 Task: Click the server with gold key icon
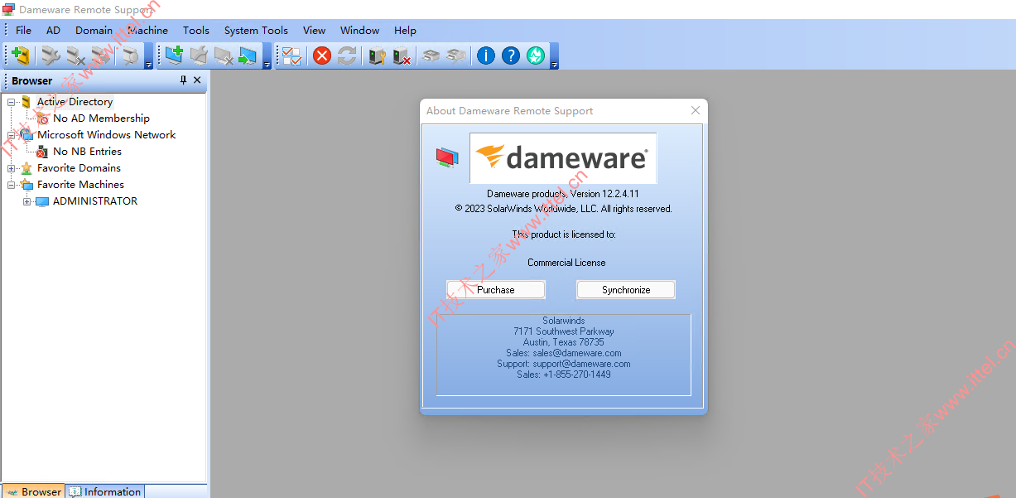tap(378, 56)
